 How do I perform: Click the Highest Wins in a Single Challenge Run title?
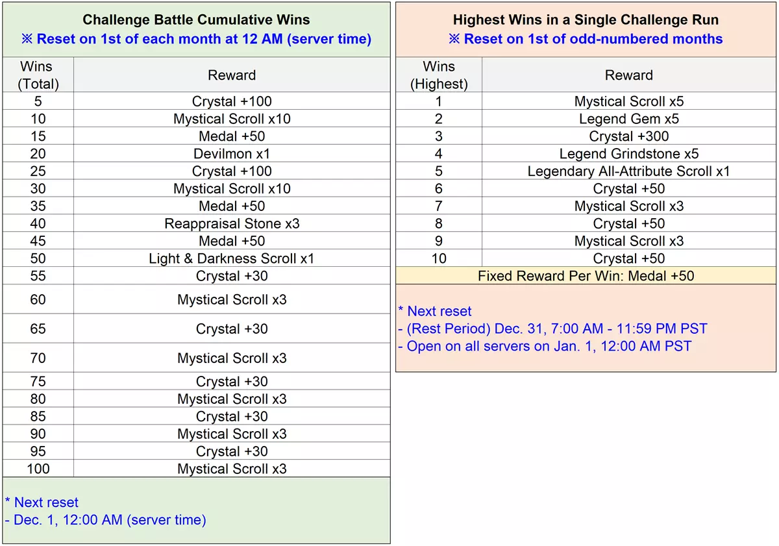586,19
